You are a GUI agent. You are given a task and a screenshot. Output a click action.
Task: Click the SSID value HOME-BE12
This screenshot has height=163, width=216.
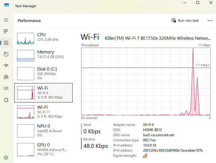(152, 130)
